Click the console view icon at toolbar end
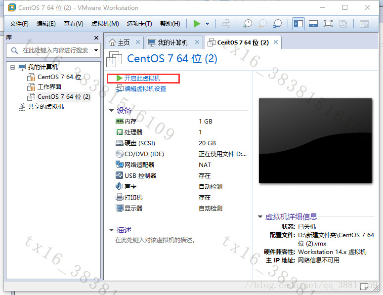Image resolution: width=383 pixels, height=295 pixels. point(364,24)
